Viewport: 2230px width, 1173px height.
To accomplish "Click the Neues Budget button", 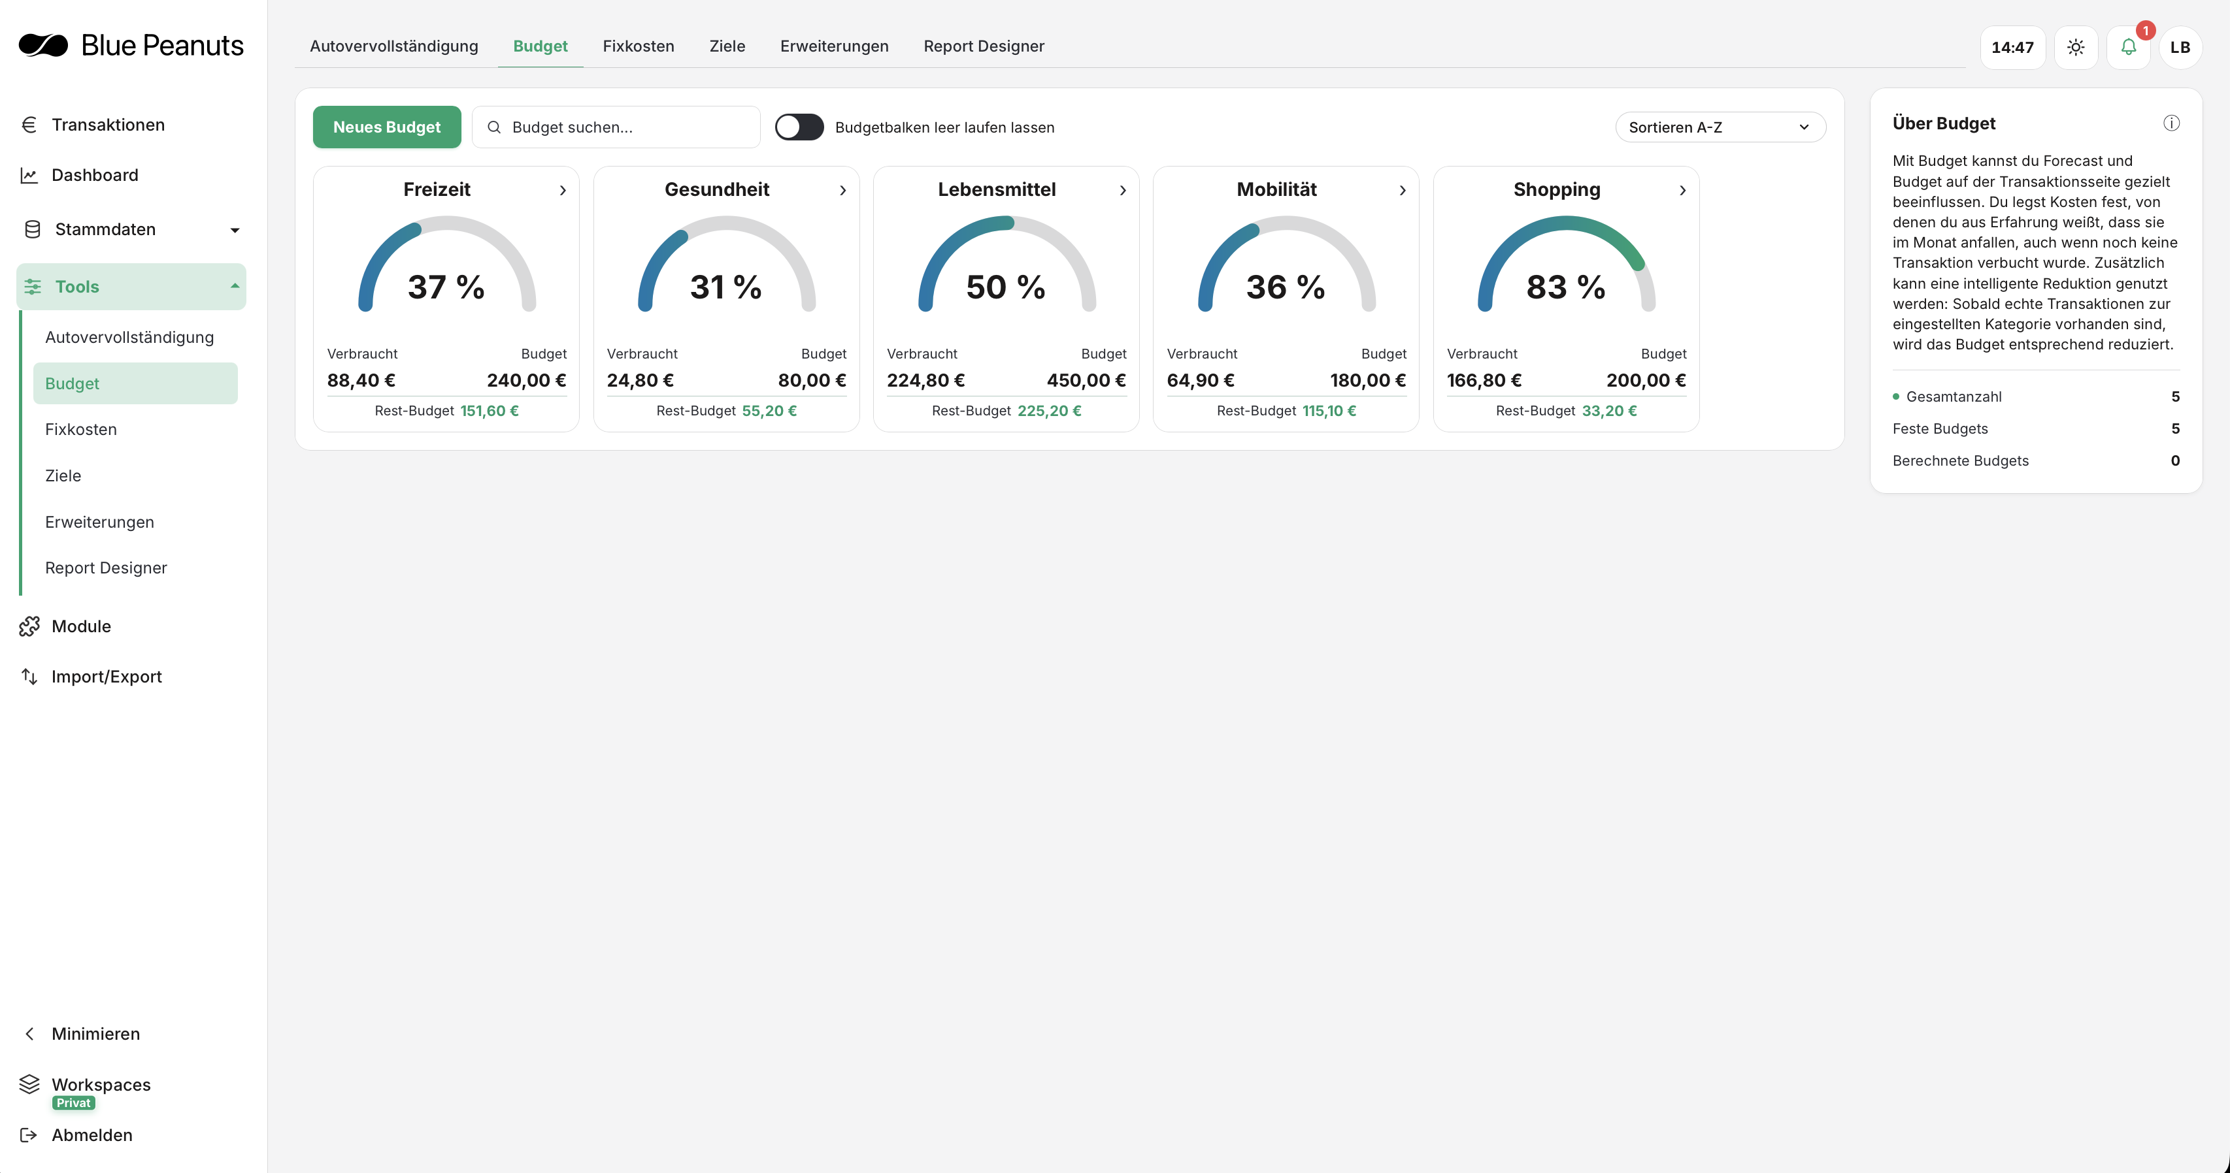I will click(x=387, y=127).
